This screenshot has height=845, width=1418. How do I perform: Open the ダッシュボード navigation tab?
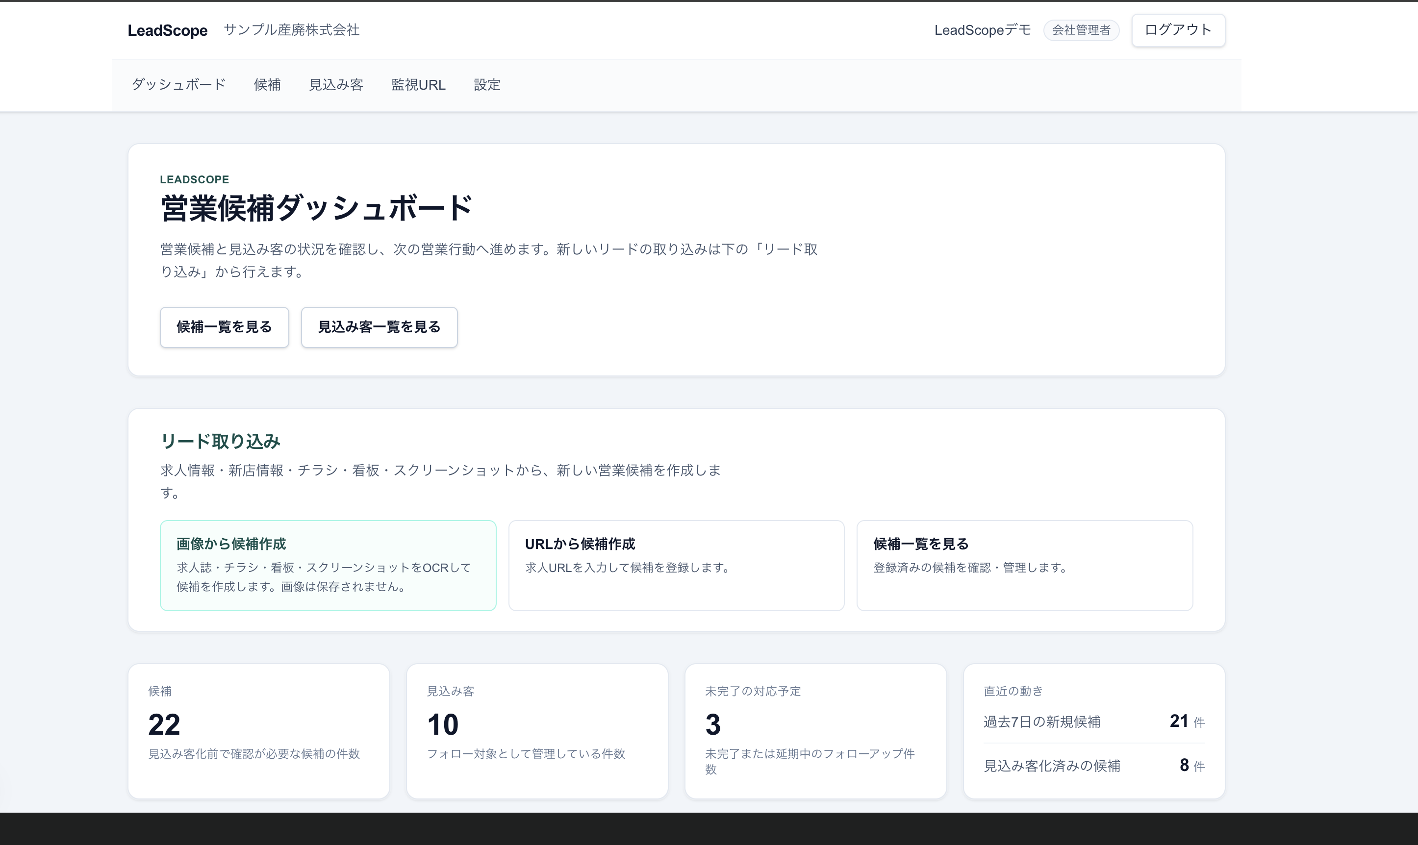tap(179, 85)
